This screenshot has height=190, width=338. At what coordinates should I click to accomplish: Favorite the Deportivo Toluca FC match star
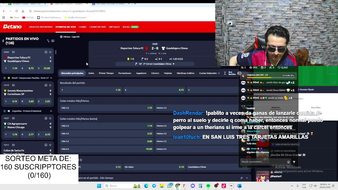(x=50, y=52)
